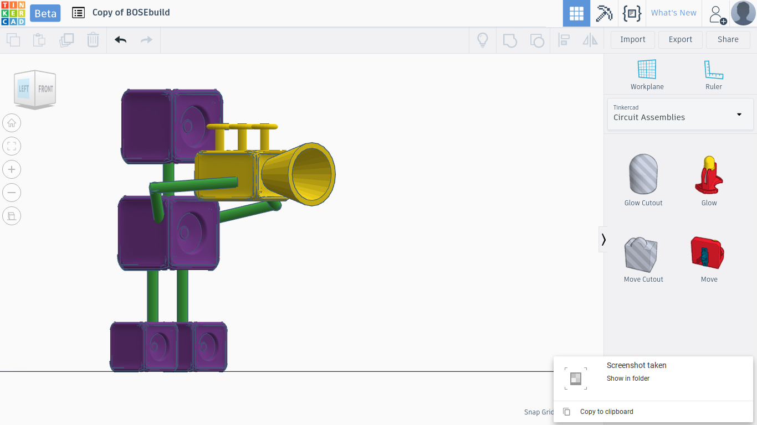757x425 pixels.
Task: Select the Ruler tool
Action: [x=714, y=75]
